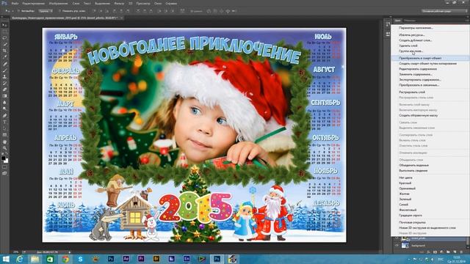Select the Healing Brush tool
This screenshot has width=470, height=264.
pyautogui.click(x=4, y=64)
